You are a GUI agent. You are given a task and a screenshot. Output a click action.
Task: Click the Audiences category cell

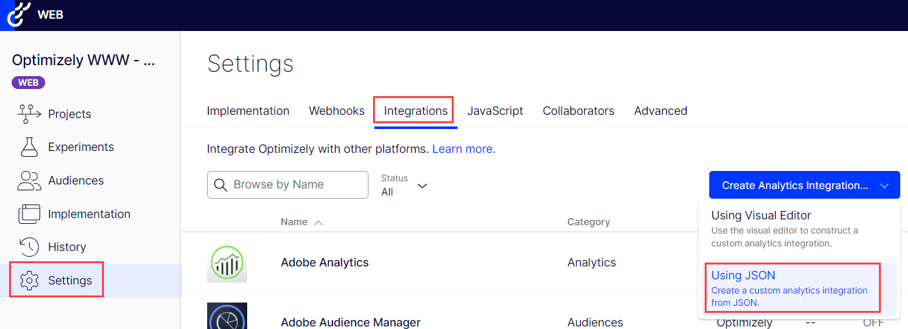pyautogui.click(x=595, y=322)
